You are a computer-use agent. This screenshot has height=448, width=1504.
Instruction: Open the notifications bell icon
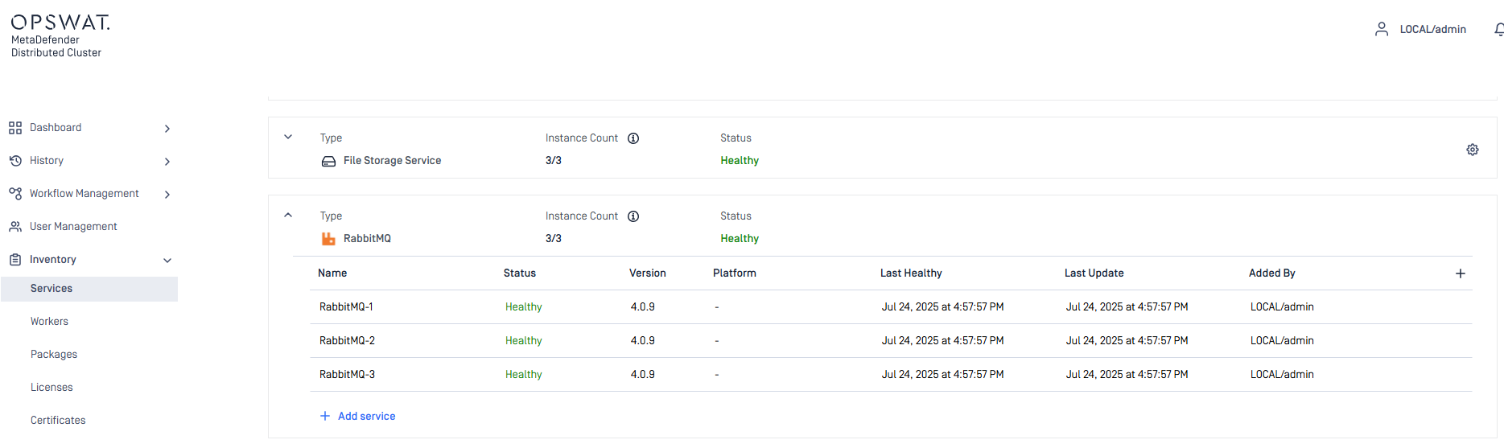[x=1499, y=30]
